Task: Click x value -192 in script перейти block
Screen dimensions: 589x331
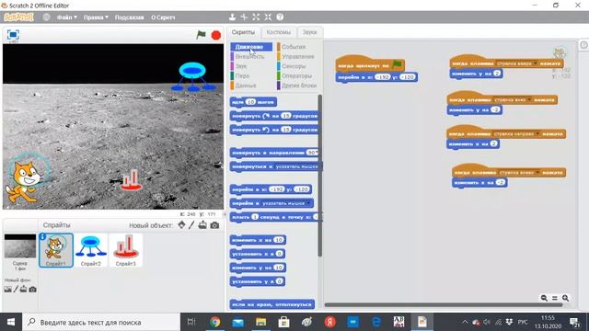Action: click(383, 77)
